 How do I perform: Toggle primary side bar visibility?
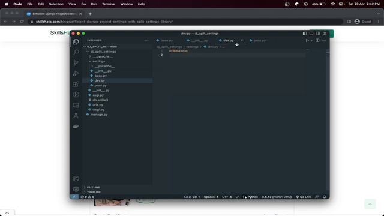click(x=305, y=34)
